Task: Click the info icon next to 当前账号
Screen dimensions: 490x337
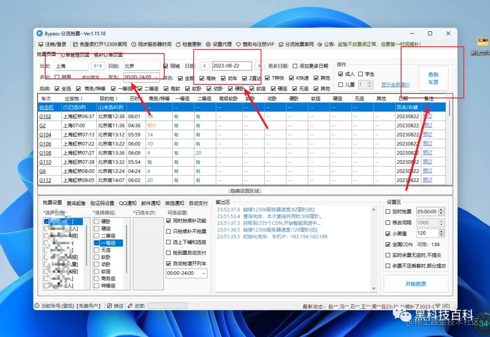Action: (37, 306)
